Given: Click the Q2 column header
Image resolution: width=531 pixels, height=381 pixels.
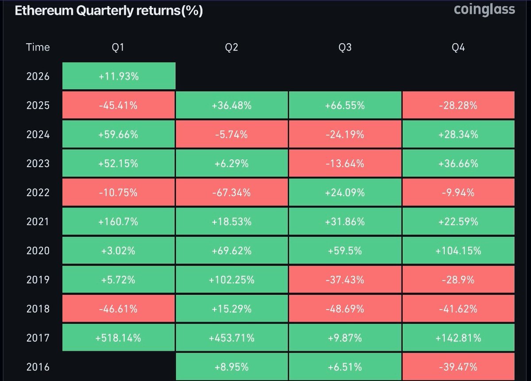Looking at the screenshot, I should click(x=232, y=47).
